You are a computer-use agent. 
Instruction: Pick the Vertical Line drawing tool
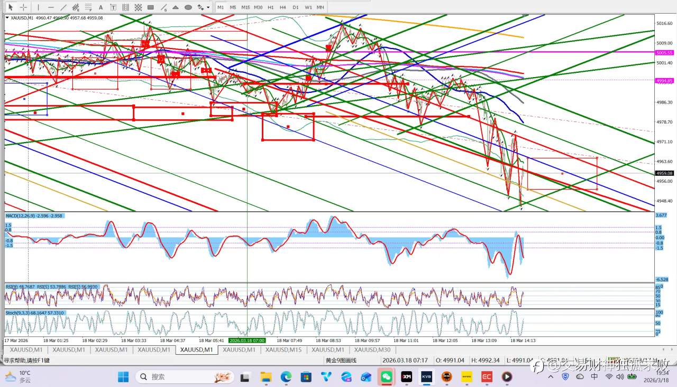click(38, 7)
